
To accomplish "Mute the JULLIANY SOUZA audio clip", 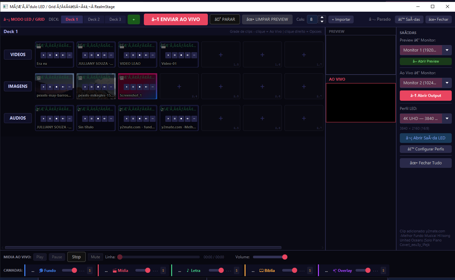I will tap(63, 119).
